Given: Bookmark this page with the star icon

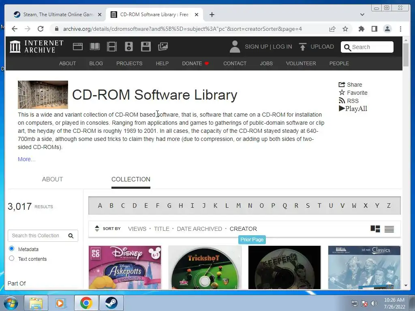Looking at the screenshot, I should pyautogui.click(x=345, y=29).
